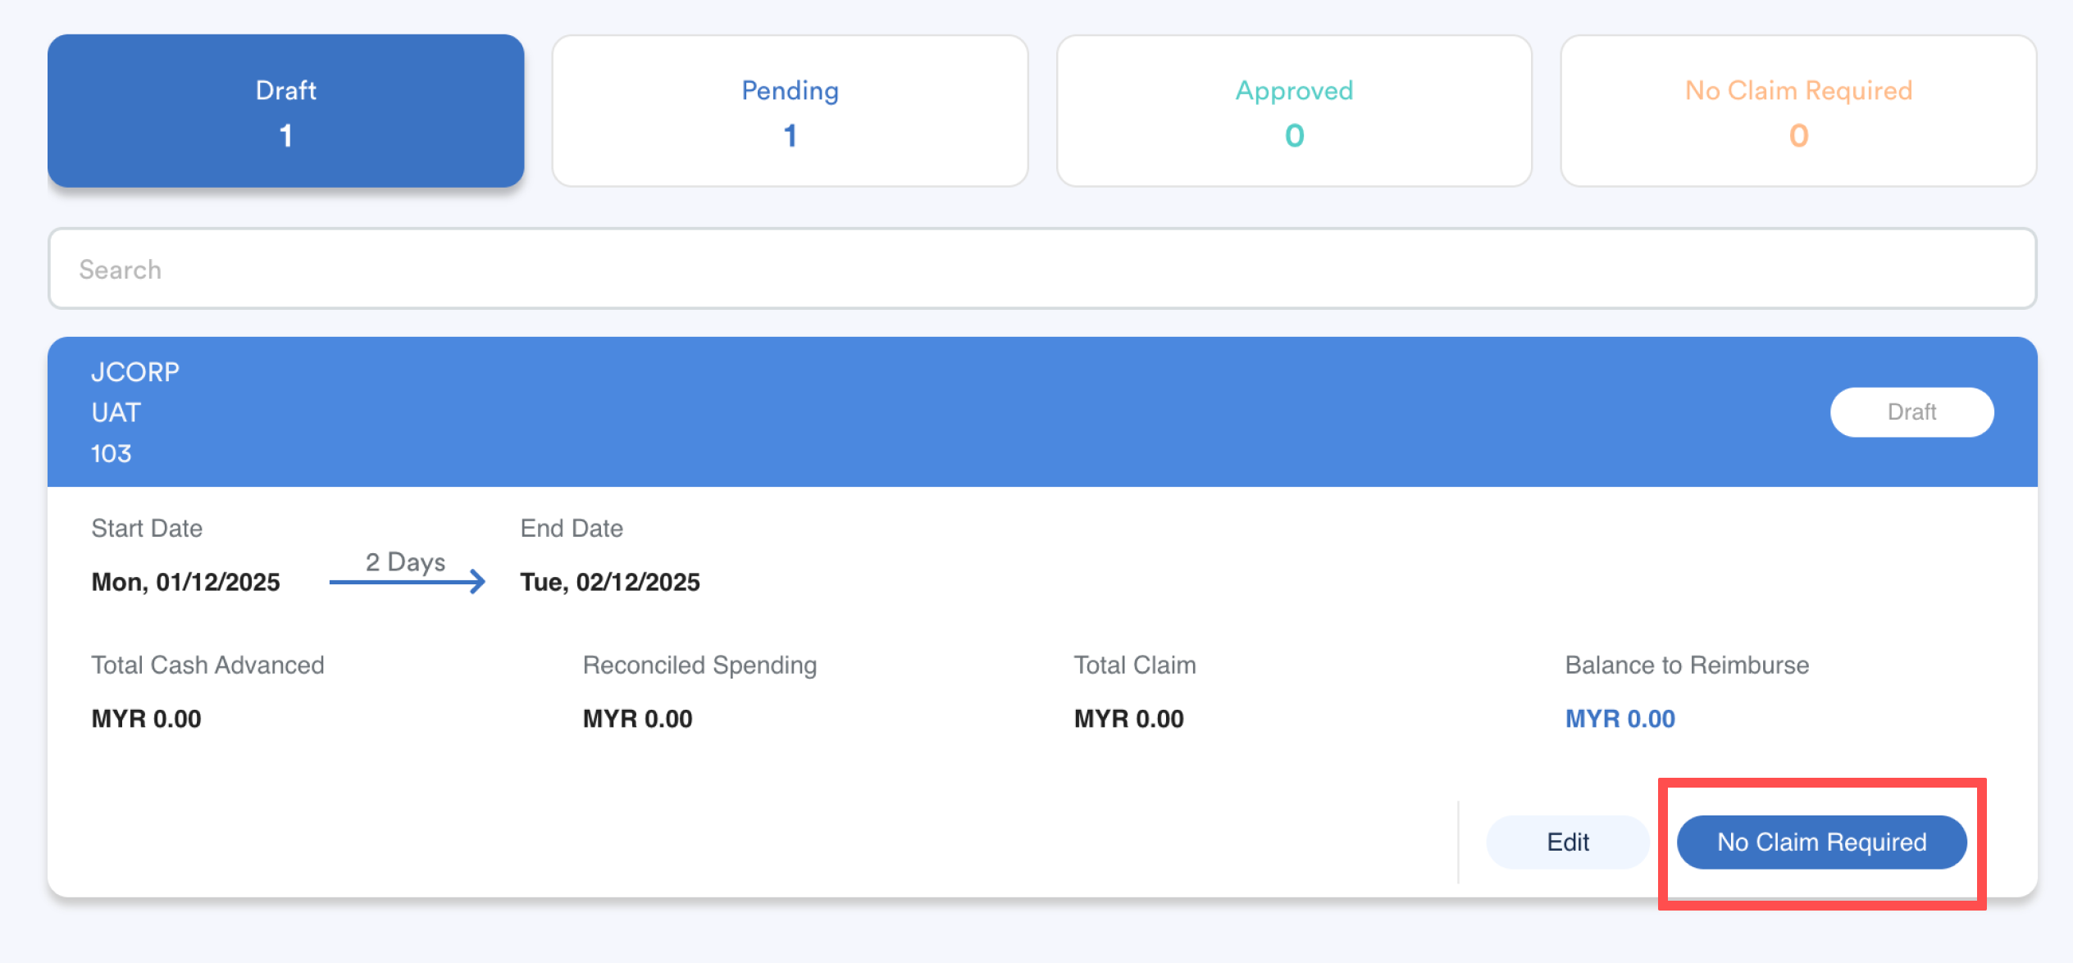The width and height of the screenshot is (2073, 963).
Task: Switch to the Pending tab
Action: click(790, 111)
